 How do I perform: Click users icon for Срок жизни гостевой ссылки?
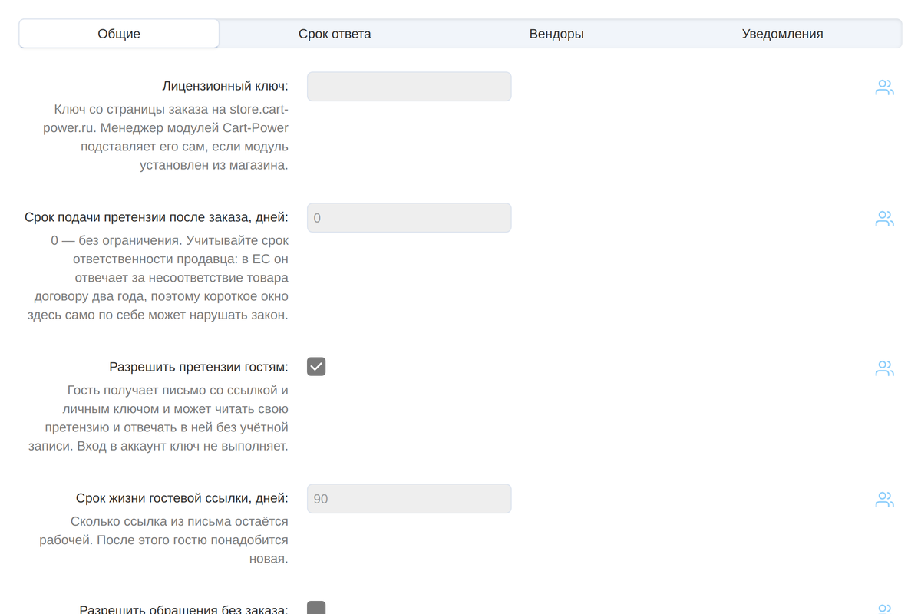885,500
